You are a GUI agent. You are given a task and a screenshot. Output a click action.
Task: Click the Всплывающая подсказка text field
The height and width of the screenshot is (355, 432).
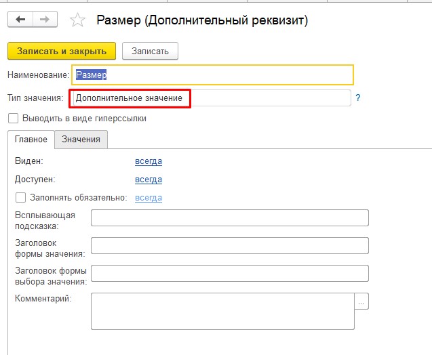230,218
